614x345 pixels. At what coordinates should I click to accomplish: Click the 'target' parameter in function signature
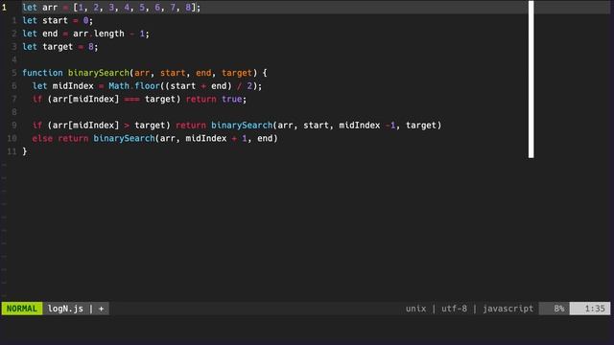coord(237,73)
